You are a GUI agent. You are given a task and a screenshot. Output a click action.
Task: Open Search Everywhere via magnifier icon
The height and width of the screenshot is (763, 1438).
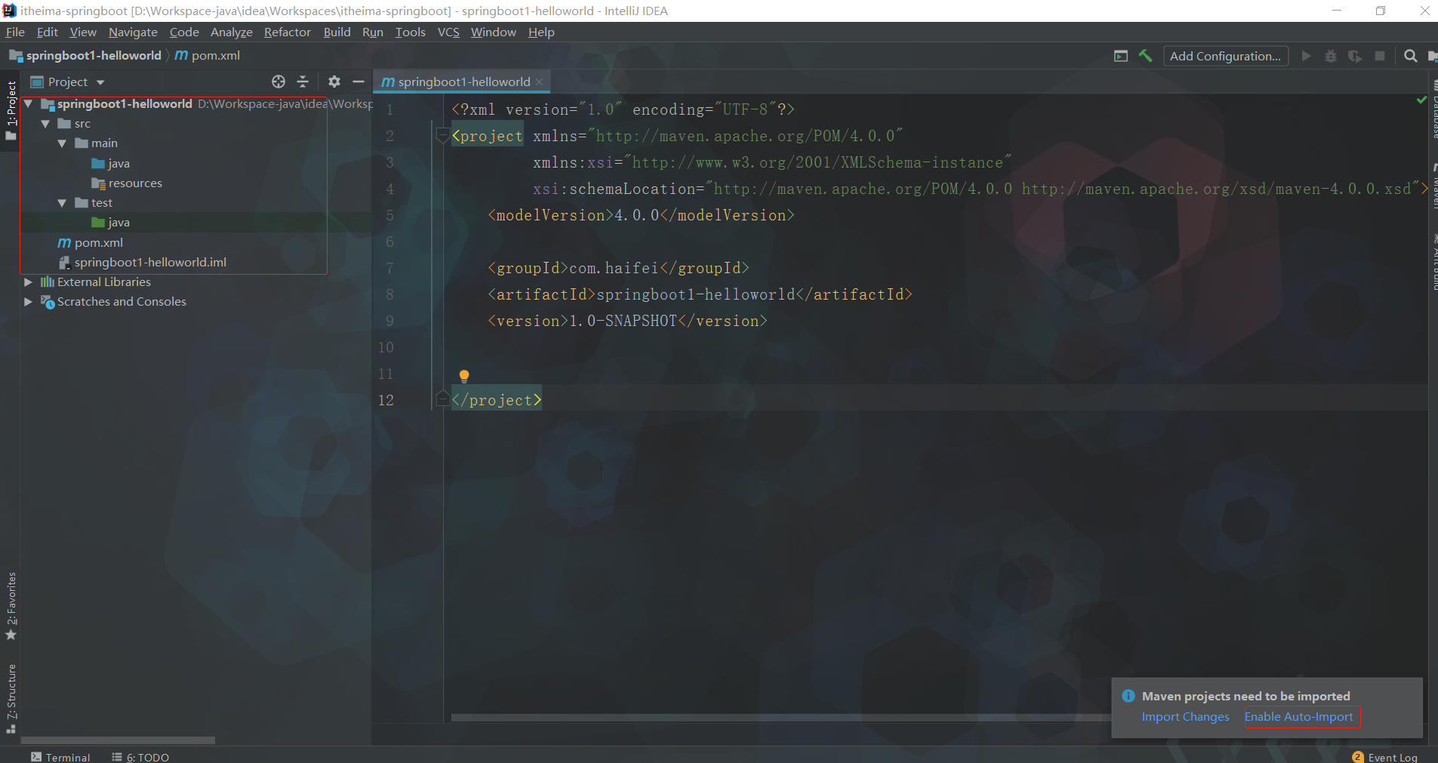(x=1410, y=56)
